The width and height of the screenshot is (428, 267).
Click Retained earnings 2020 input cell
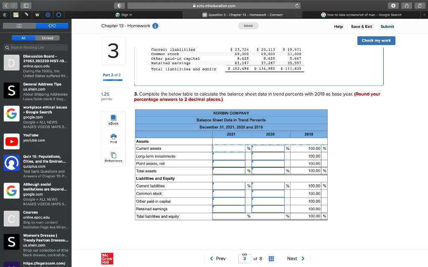click(268, 209)
